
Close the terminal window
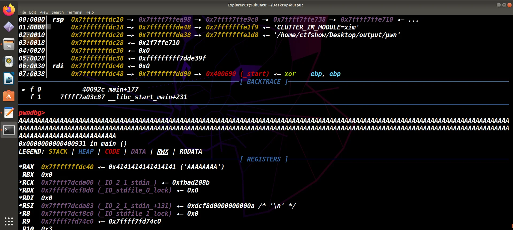509,5
